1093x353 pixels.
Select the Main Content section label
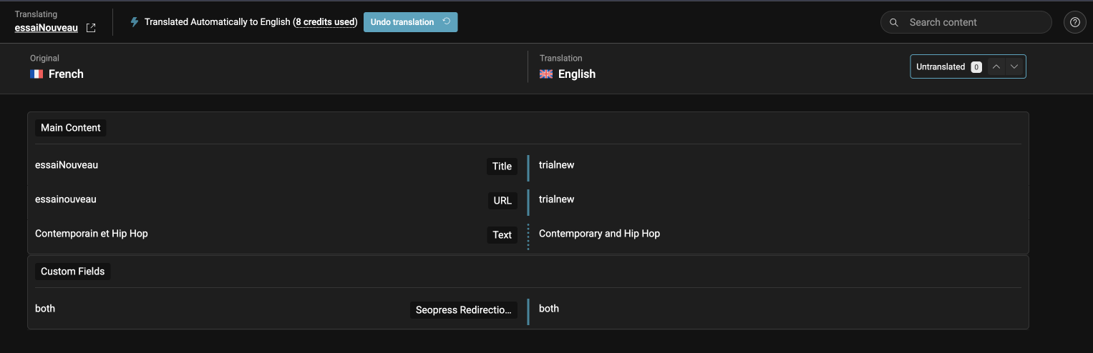pos(71,128)
